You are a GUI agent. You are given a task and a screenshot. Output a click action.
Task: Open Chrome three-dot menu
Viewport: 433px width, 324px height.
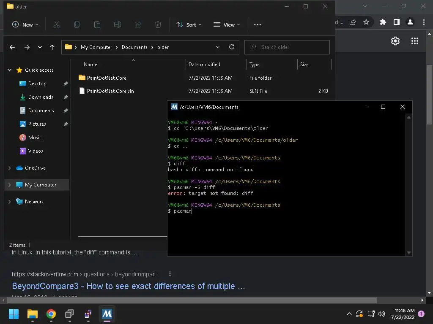click(424, 22)
